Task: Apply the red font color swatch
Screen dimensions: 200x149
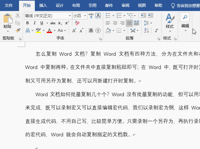Action: click(x=49, y=30)
